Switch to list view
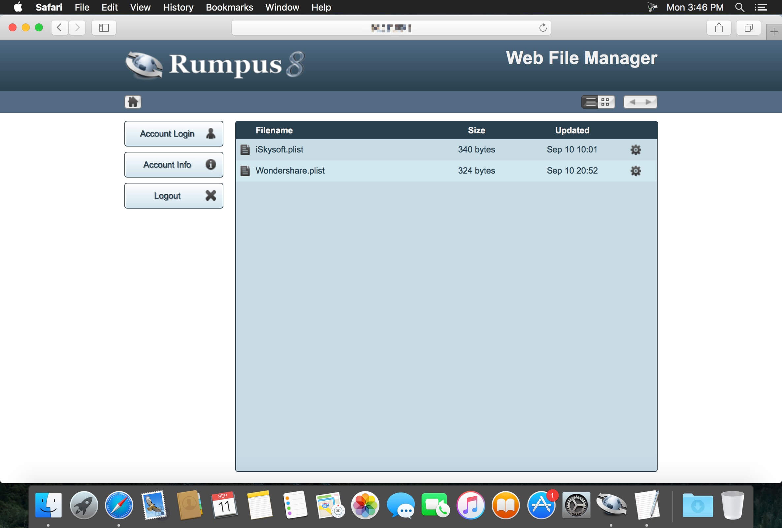Screen dimensions: 782x528 (590, 102)
